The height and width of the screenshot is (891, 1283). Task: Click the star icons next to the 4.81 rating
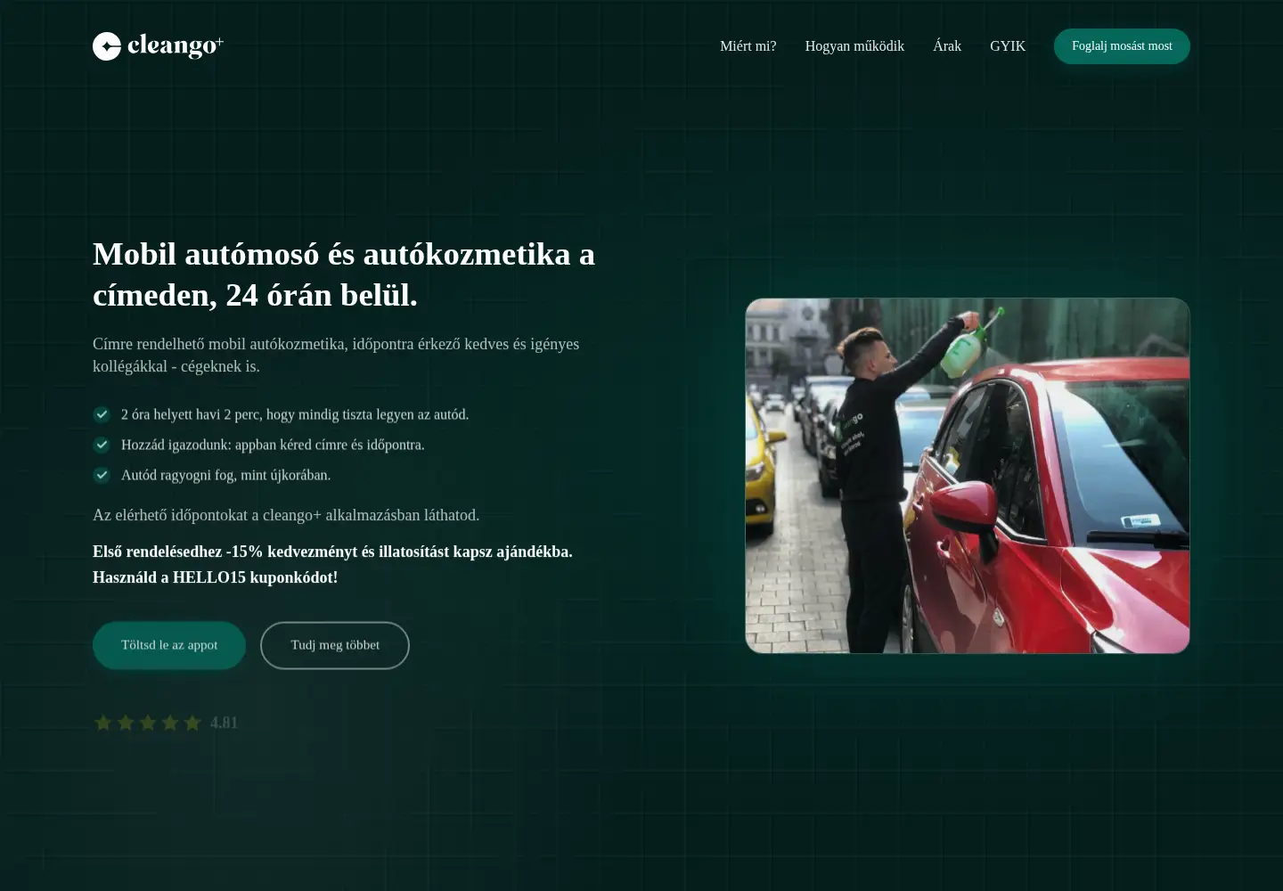pyautogui.click(x=148, y=723)
